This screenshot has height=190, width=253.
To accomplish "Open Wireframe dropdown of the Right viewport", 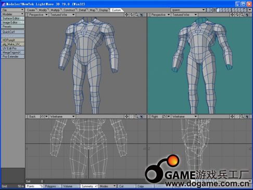I will [x=184, y=117].
